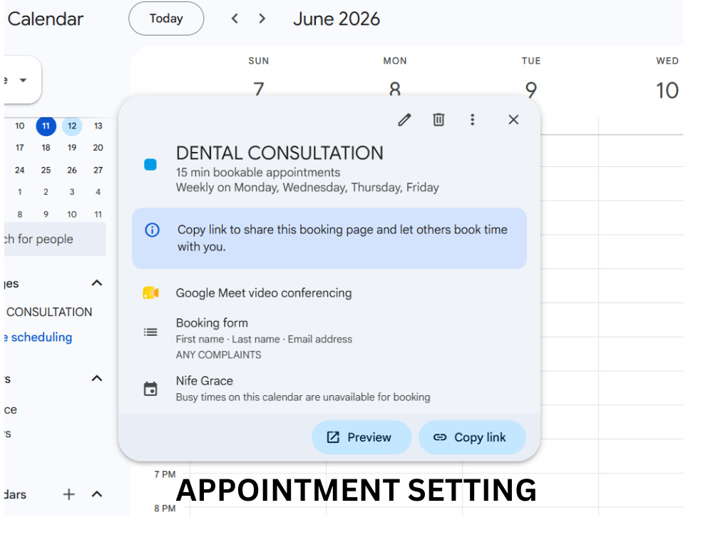Click Google Meet video conferencing text

click(264, 293)
